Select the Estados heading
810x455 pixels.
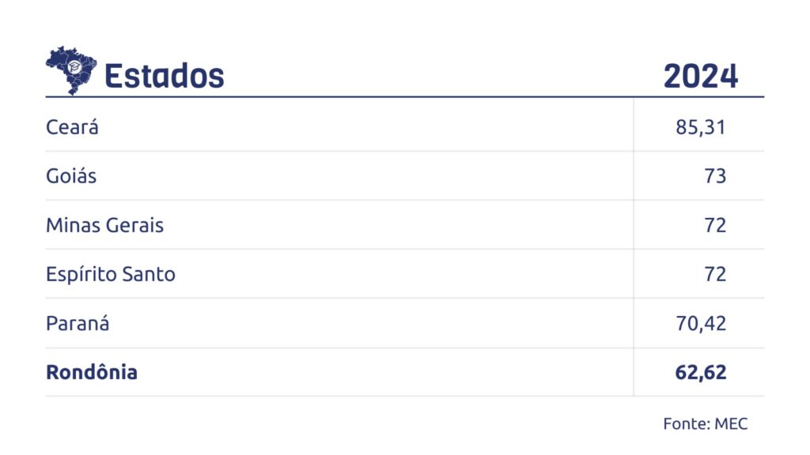165,77
